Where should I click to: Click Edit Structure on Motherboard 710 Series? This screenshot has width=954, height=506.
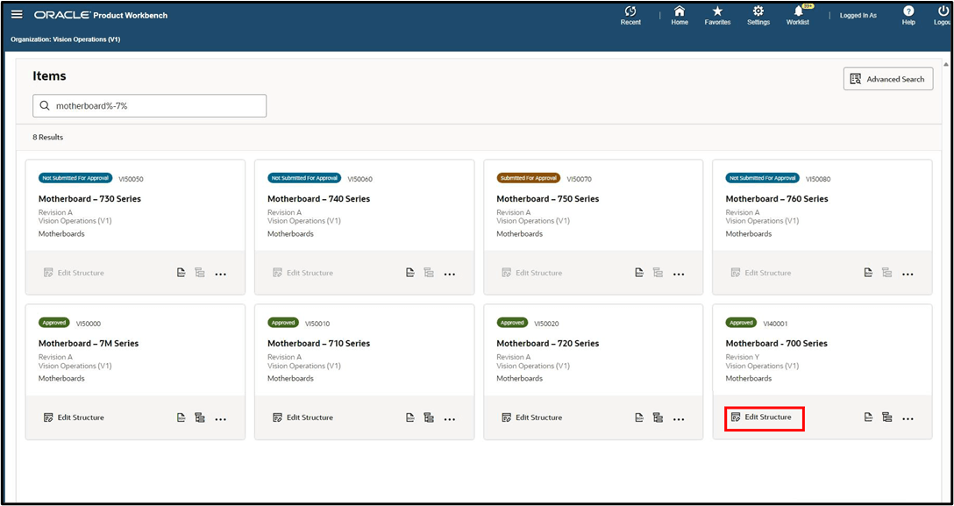[303, 417]
